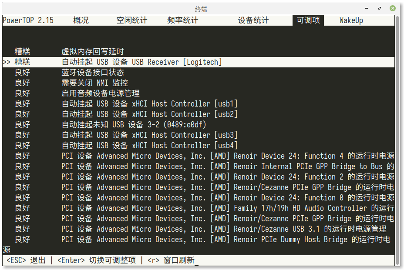
Task: Select the 虚拟内存回写延时 tunable row
Action: pyautogui.click(x=92, y=52)
